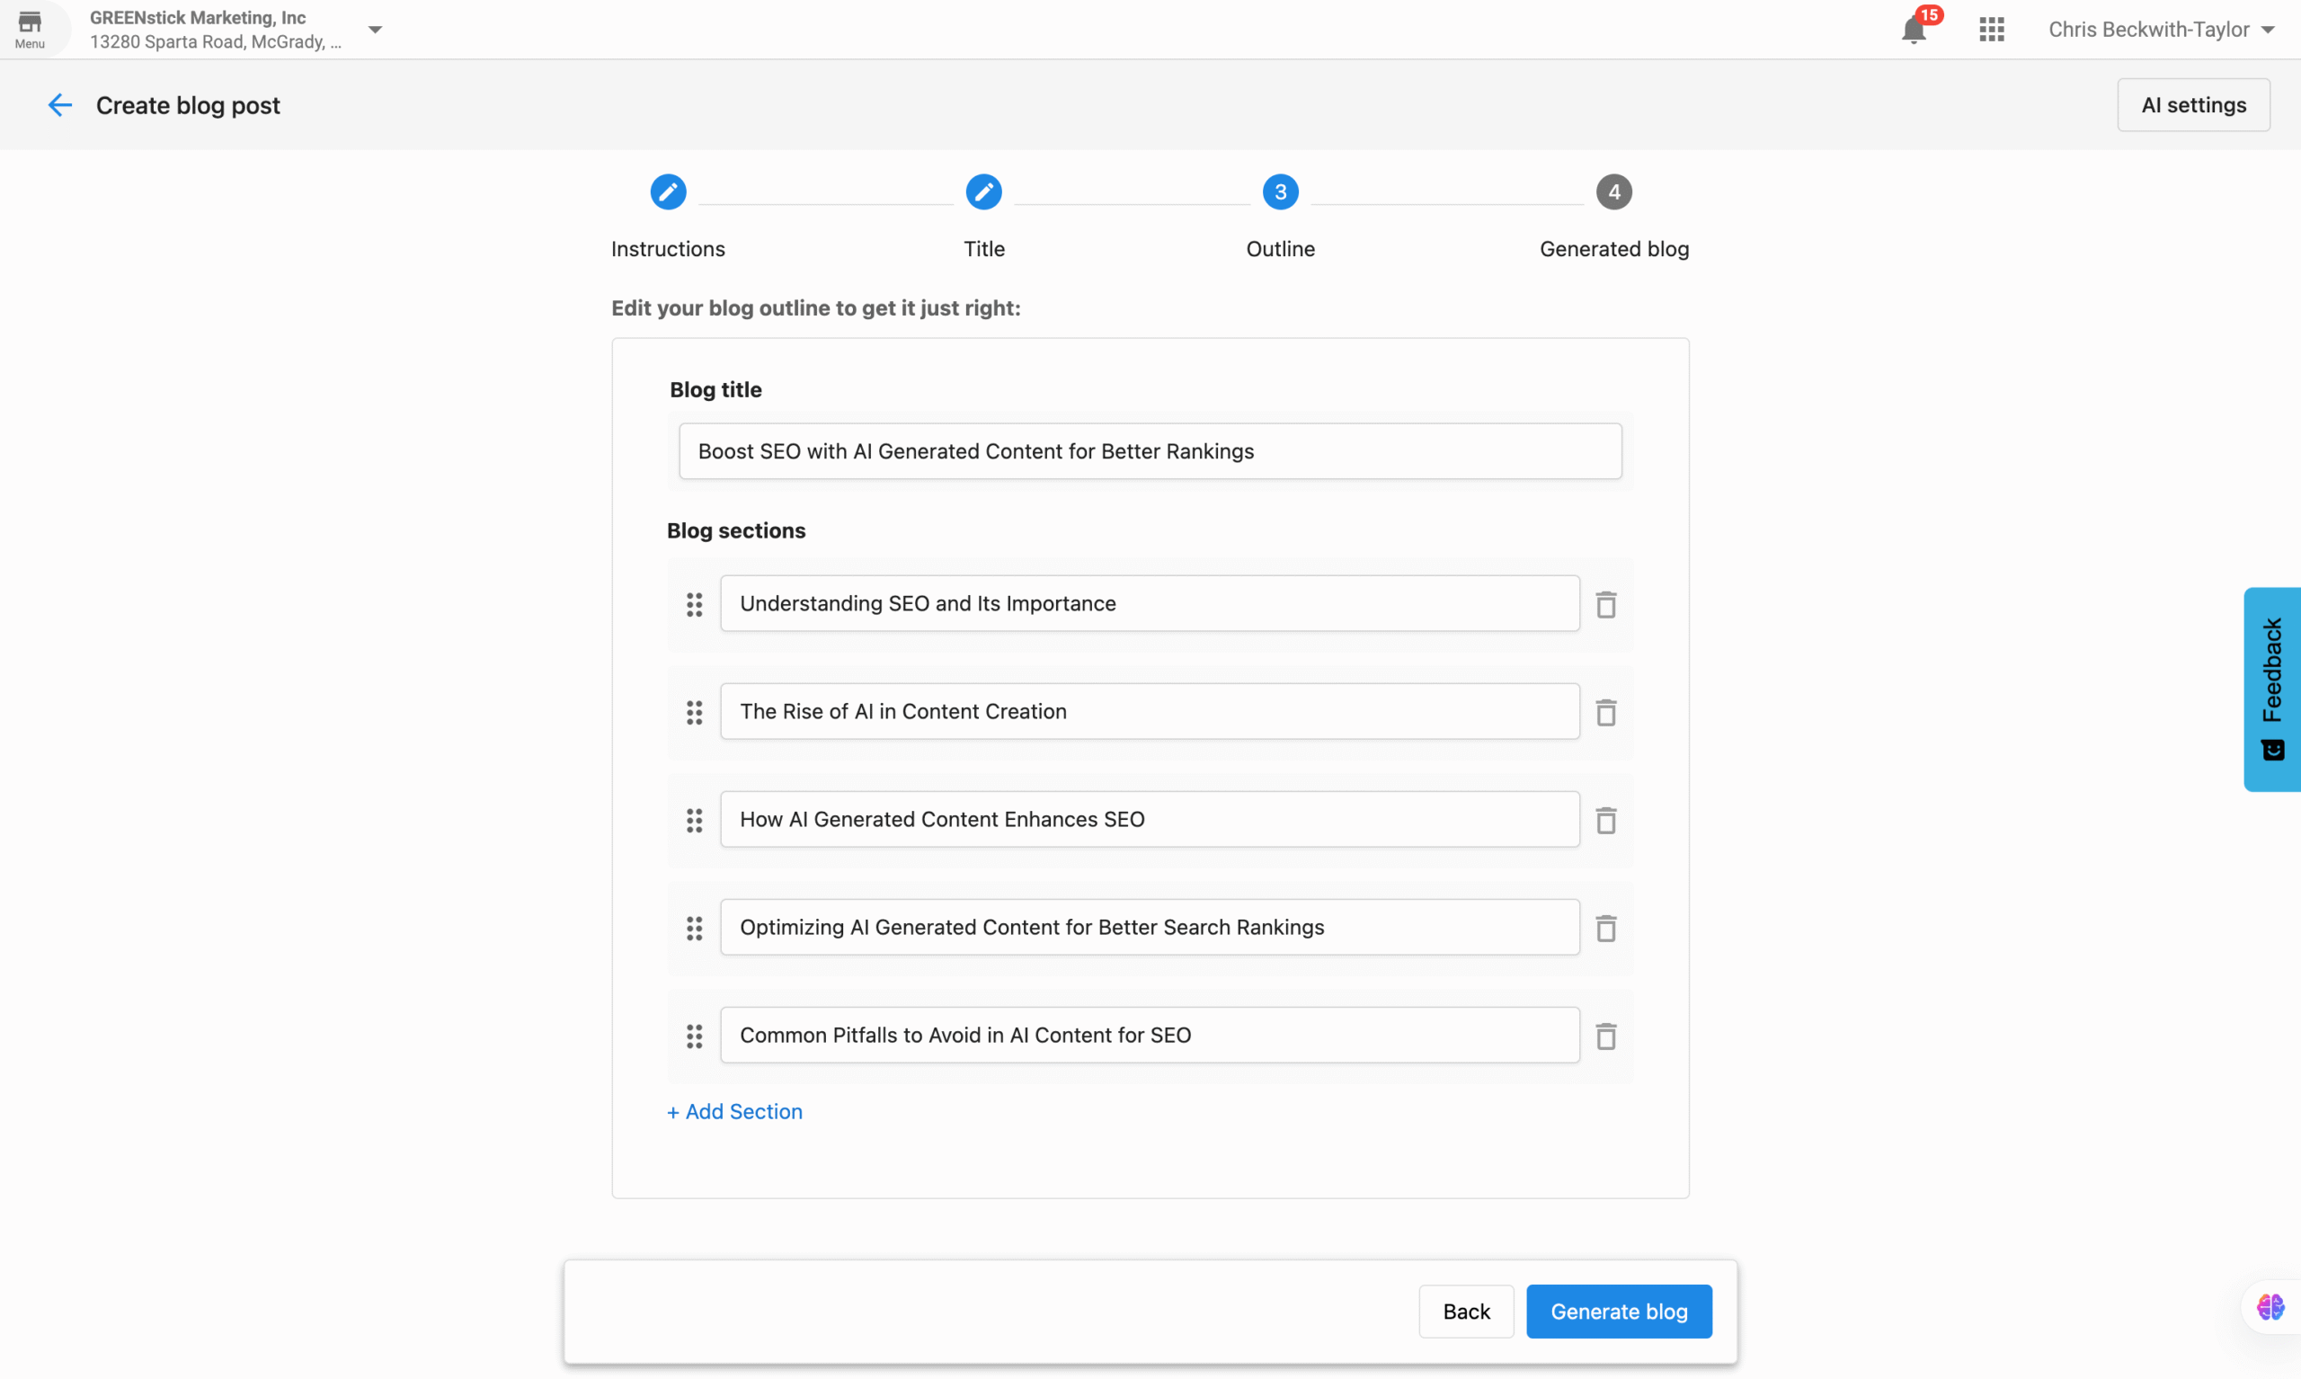
Task: Go to the Title step
Action: pyautogui.click(x=982, y=192)
